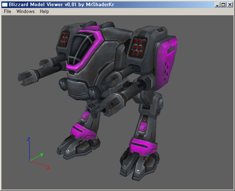Click the title bar text 'Blizzard Model Viewer v0.01 by MrShaderKr'

61,4
